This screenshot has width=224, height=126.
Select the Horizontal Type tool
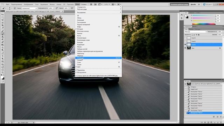(2, 56)
